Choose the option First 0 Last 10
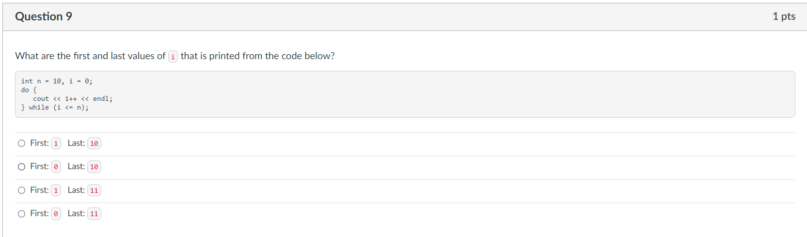This screenshot has width=807, height=237. point(21,167)
